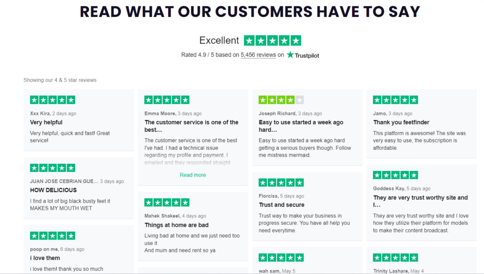The width and height of the screenshot is (484, 274).
Task: Click the header Excellent five-star rating
Action: [272, 41]
